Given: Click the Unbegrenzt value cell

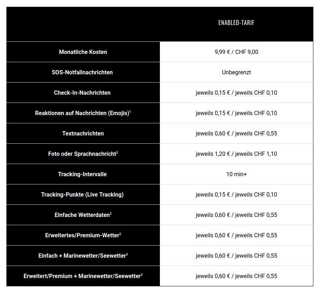Looking at the screenshot, I should coord(236,72).
